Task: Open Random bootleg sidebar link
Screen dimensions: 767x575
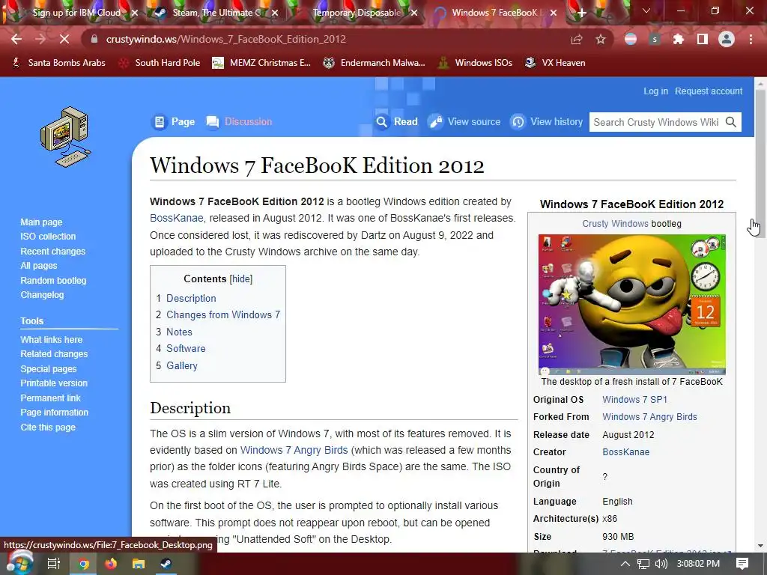Action: click(53, 281)
